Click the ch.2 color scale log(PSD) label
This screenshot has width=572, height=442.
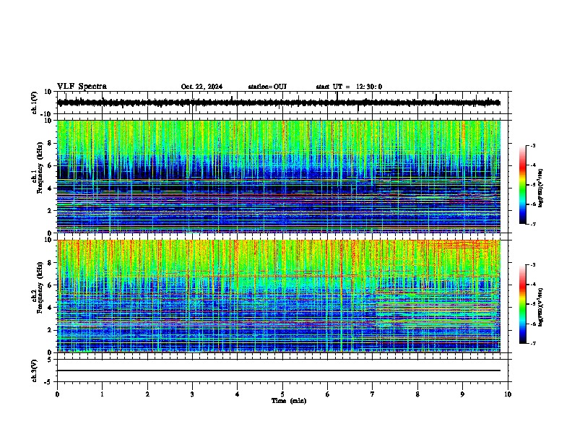click(541, 307)
